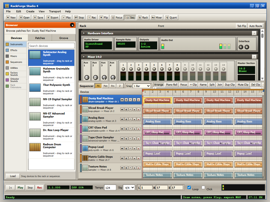Click the Dup Clip button
270x202 pixels.
230,85
